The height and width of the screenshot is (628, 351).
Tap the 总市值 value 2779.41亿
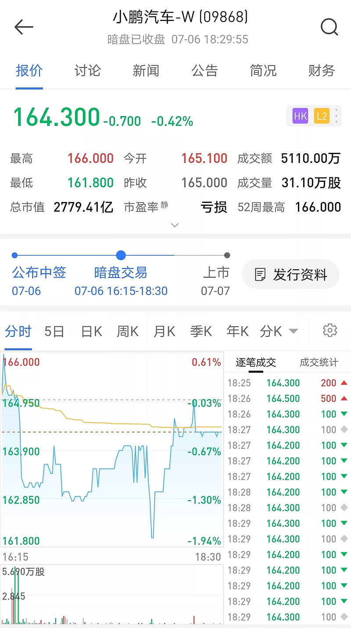pyautogui.click(x=84, y=207)
